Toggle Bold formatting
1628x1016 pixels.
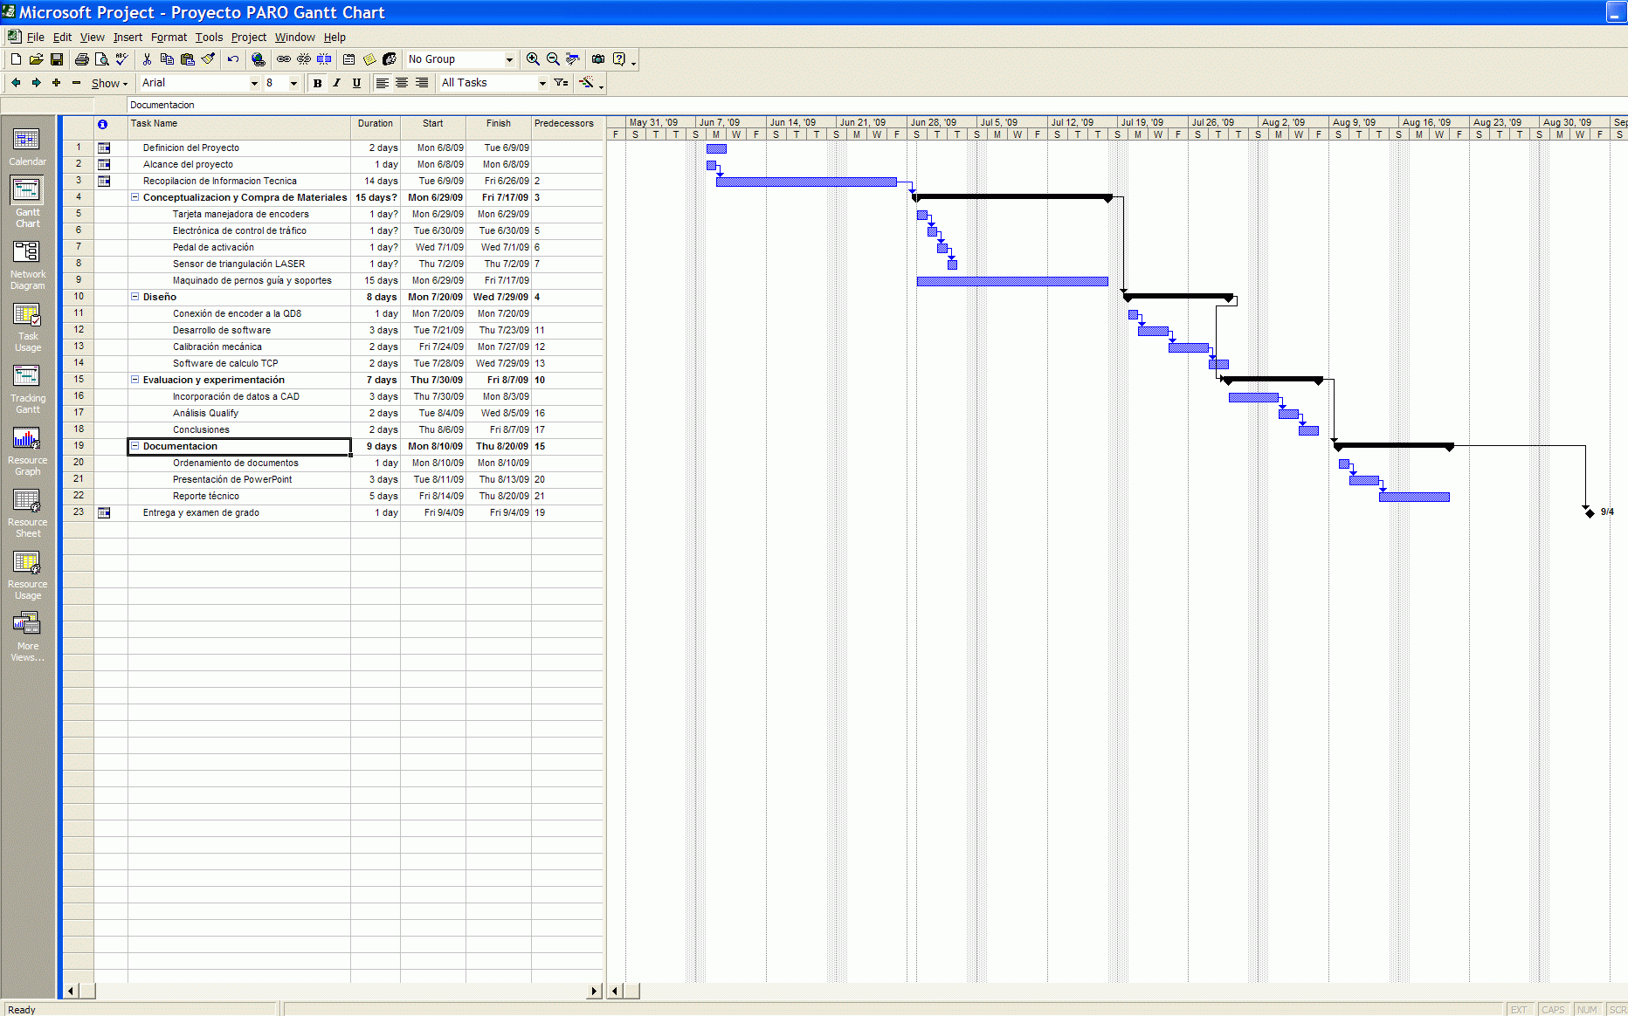point(317,83)
